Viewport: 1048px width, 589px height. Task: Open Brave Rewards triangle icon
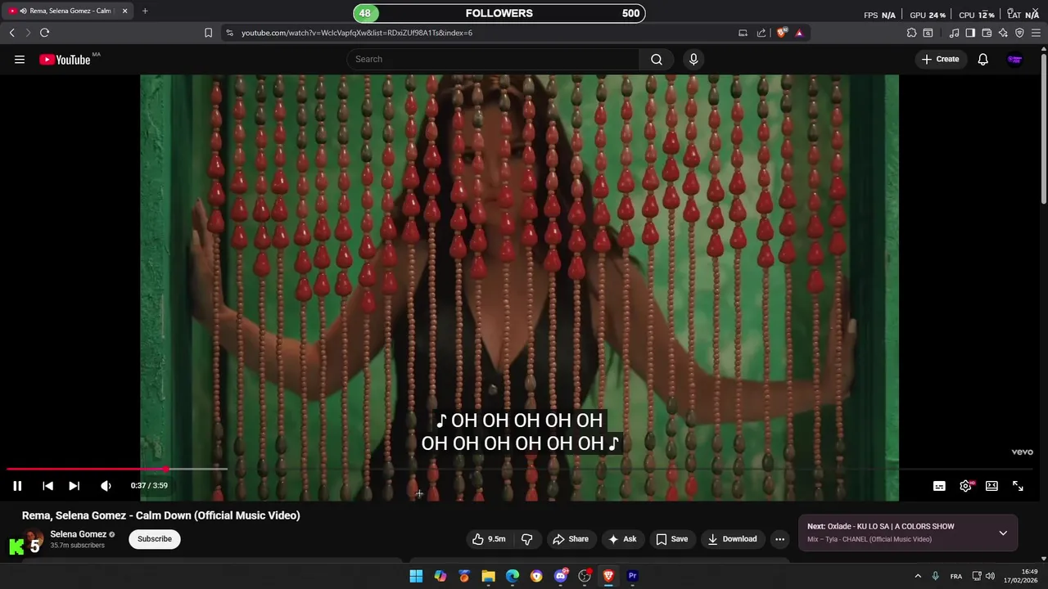point(799,33)
